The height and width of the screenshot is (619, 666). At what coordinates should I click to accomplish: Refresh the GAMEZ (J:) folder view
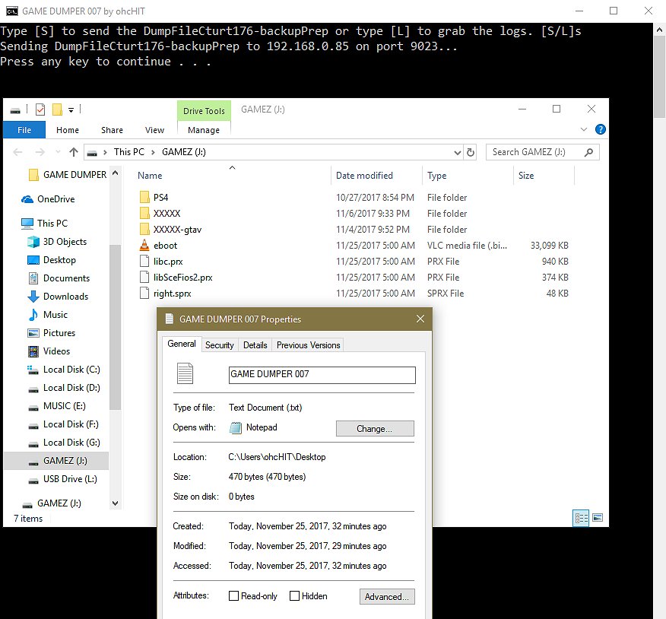tap(471, 152)
